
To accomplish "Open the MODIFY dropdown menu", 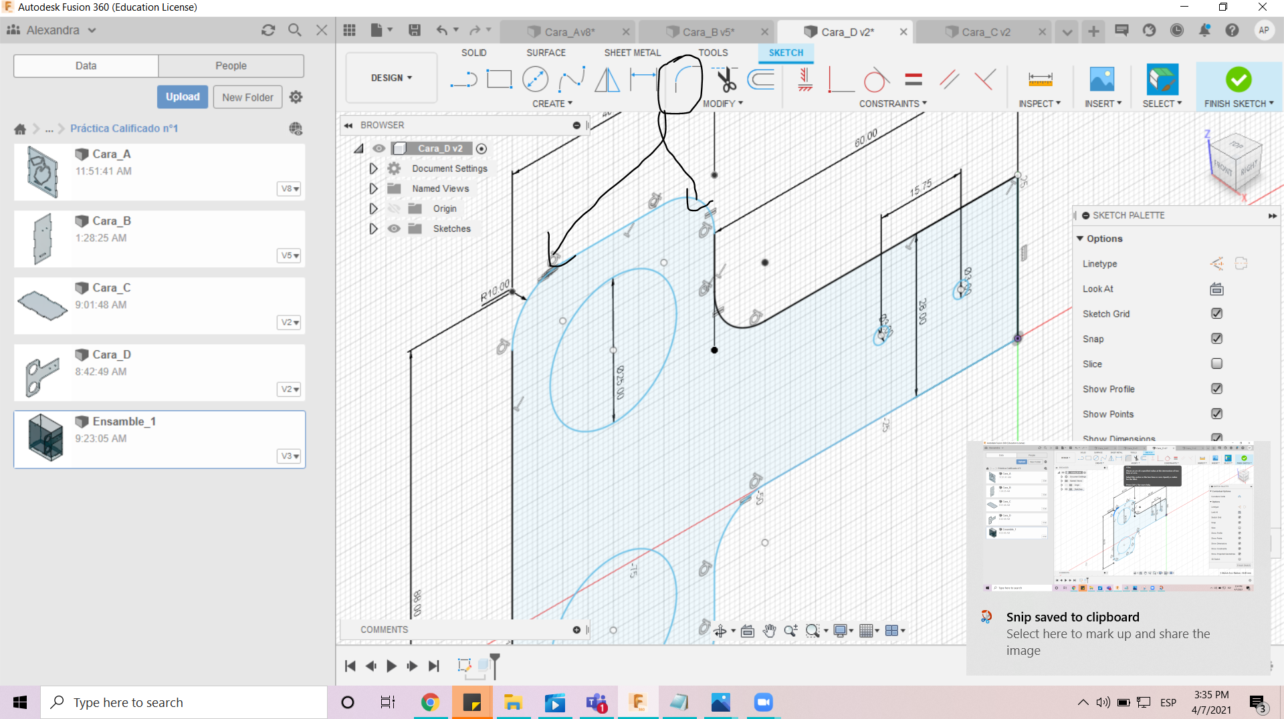I will click(723, 104).
